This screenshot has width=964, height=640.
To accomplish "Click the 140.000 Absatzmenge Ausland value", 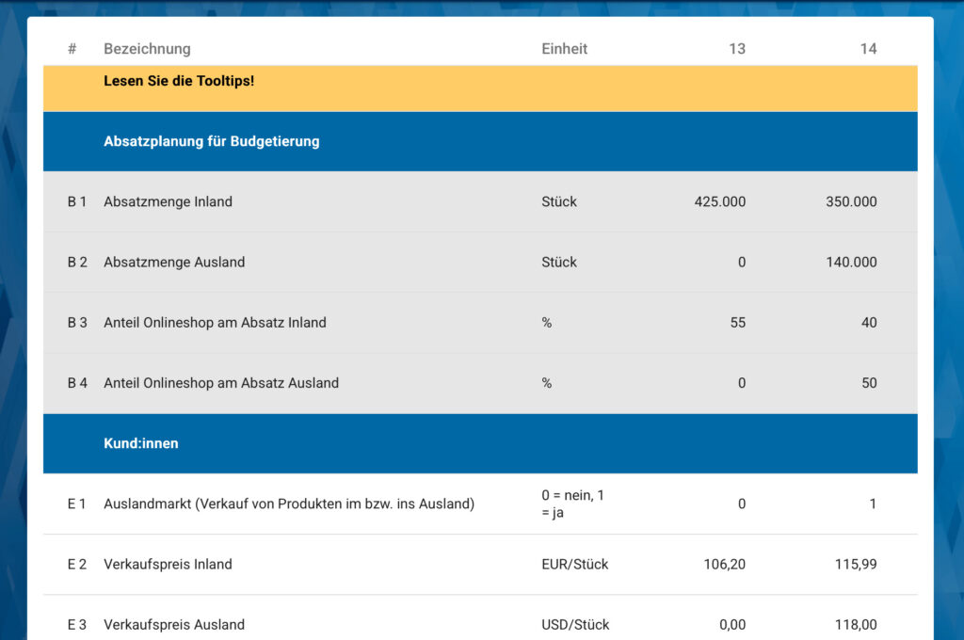I will click(x=850, y=263).
